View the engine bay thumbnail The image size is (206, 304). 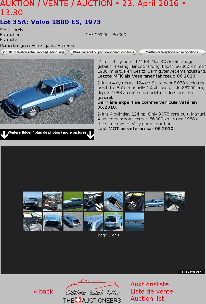pyautogui.click(x=53, y=201)
